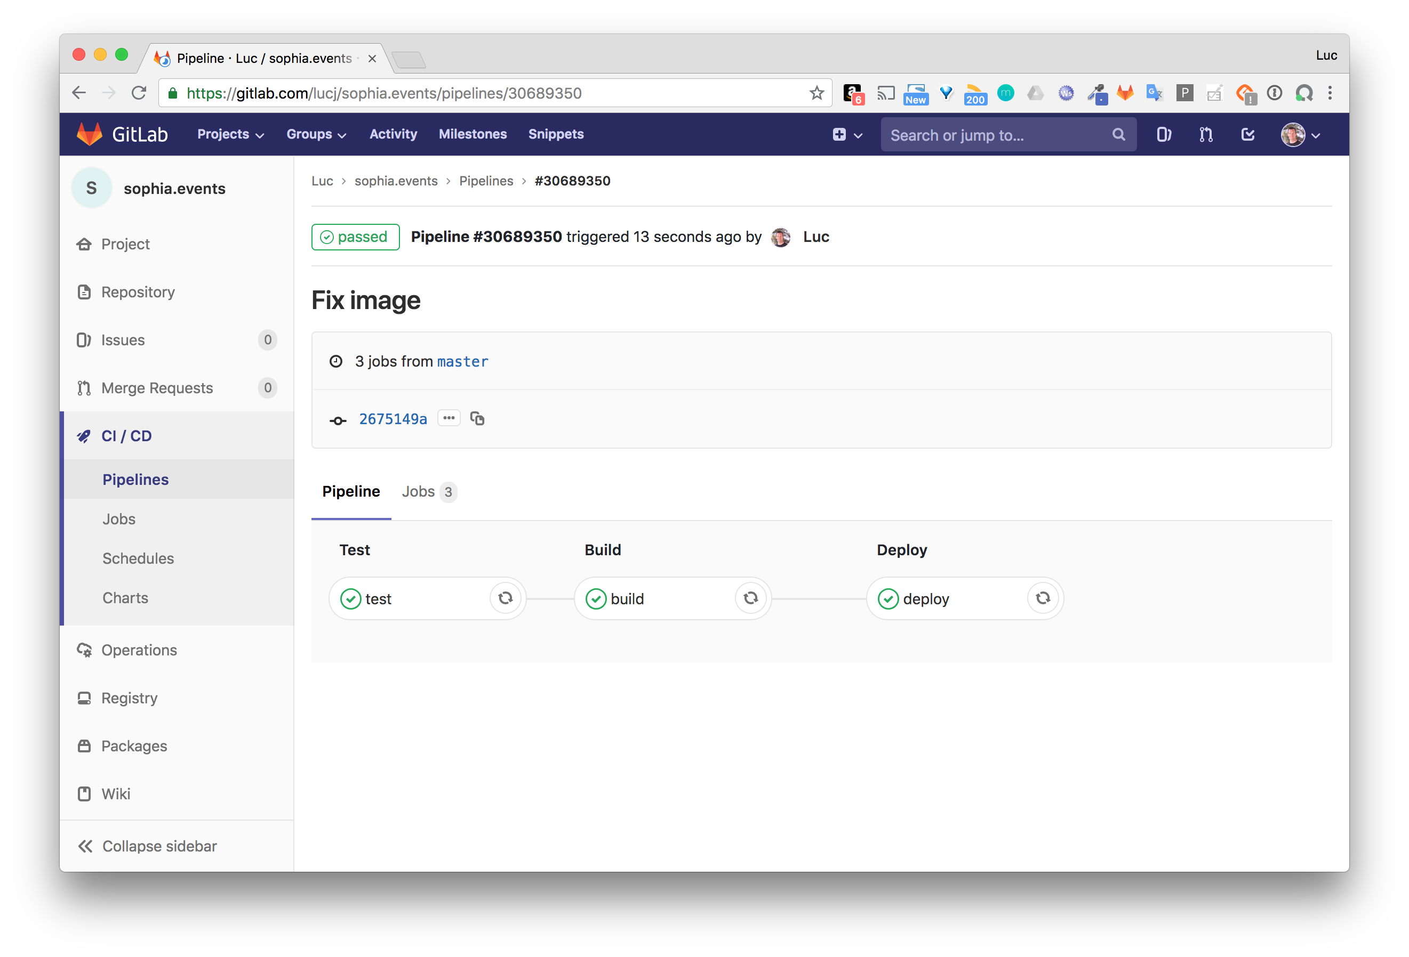The width and height of the screenshot is (1409, 957).
Task: Open the Groups dropdown
Action: (316, 134)
